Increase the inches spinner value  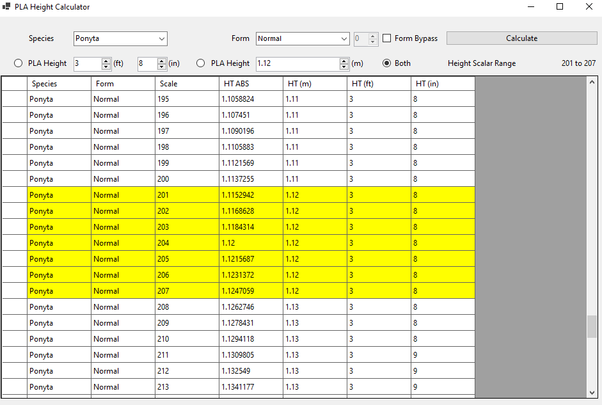pyautogui.click(x=161, y=61)
